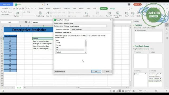
Task: Click the calculation list scrollbar down arrow
Action: click(x=86, y=52)
